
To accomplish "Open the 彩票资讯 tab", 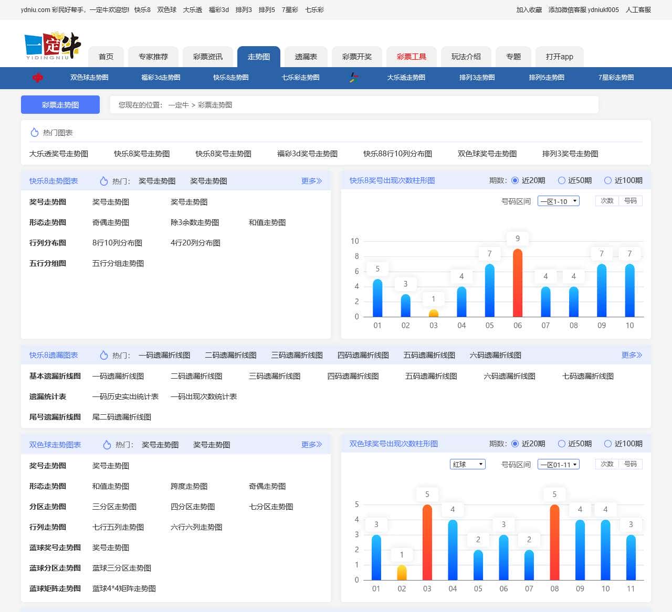I will pos(208,57).
